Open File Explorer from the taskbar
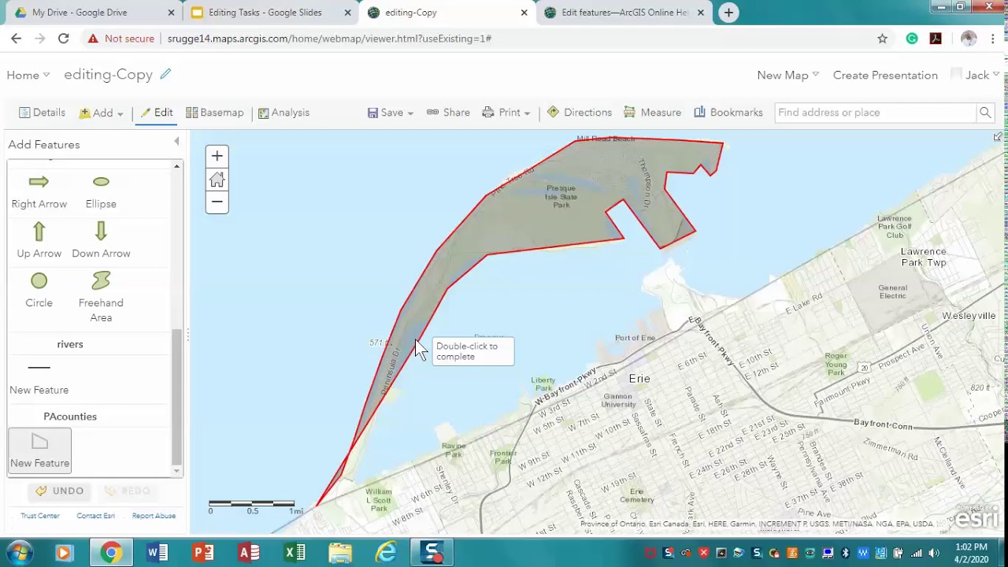 [340, 553]
